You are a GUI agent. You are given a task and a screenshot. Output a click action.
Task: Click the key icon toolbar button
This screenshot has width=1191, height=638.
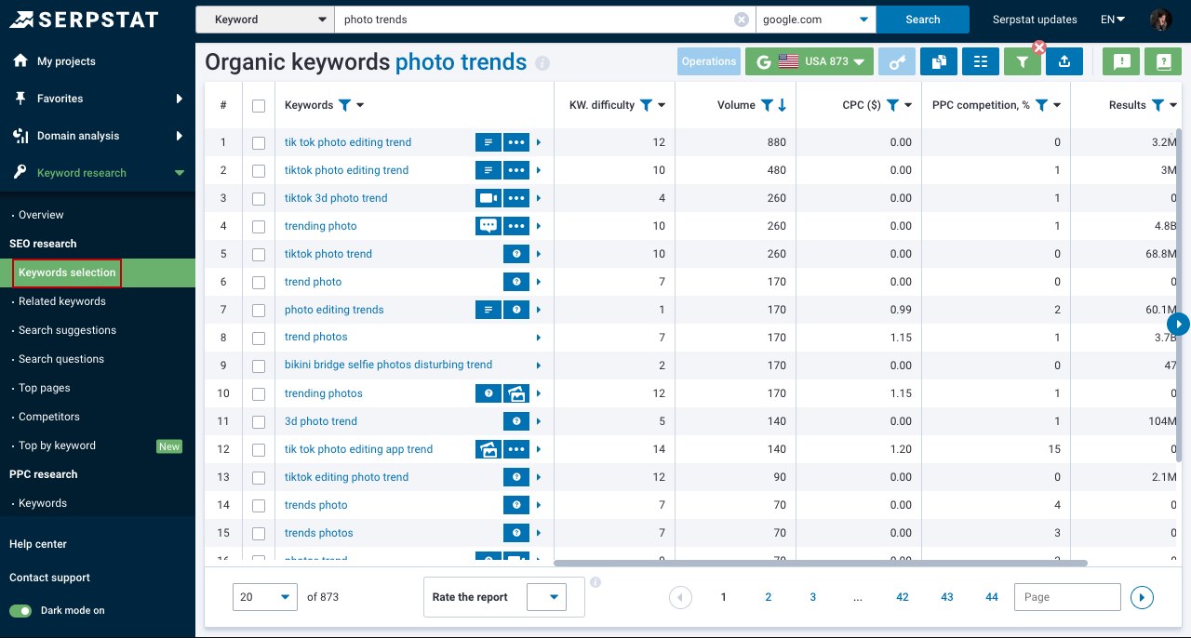(897, 61)
